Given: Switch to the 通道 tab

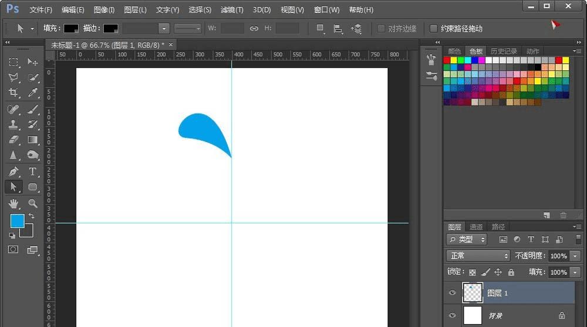Looking at the screenshot, I should point(476,227).
